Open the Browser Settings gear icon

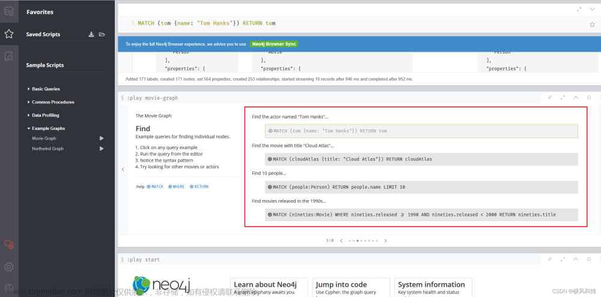9,267
